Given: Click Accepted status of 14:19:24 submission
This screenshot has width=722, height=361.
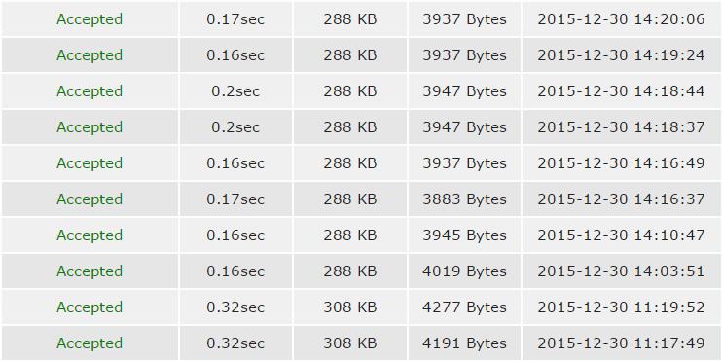Looking at the screenshot, I should [90, 55].
